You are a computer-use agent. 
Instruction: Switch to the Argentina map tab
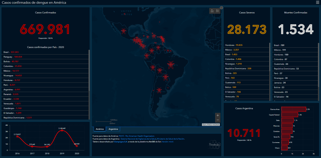pos(113,129)
